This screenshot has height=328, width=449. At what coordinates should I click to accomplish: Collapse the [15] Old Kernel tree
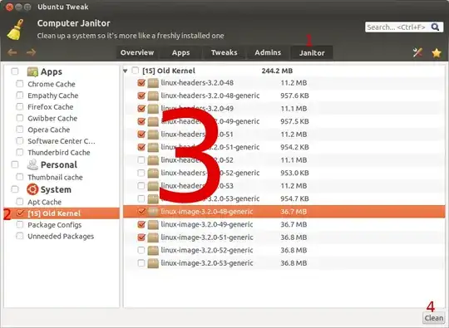125,71
